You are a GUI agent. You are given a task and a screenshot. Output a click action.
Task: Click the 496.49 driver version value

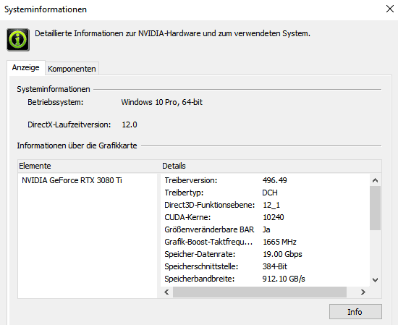tap(275, 180)
